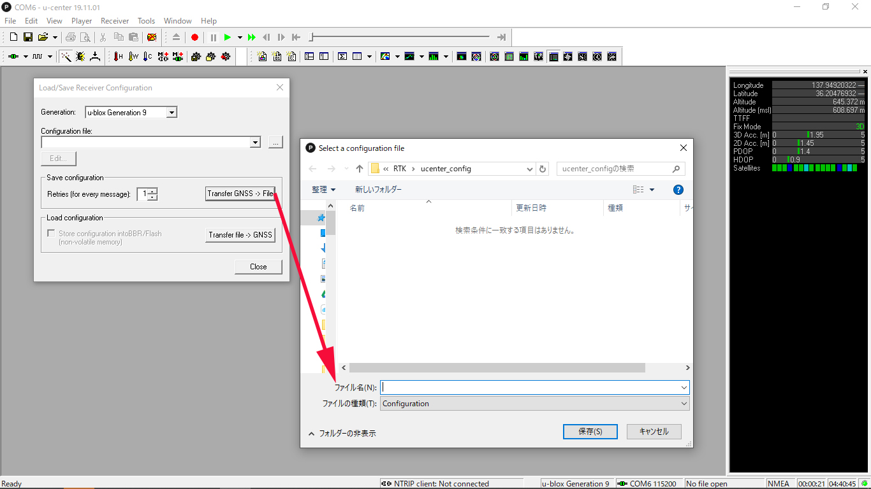871x489 pixels.
Task: Click 新しいフォルダー to create a new folder
Action: (x=379, y=190)
